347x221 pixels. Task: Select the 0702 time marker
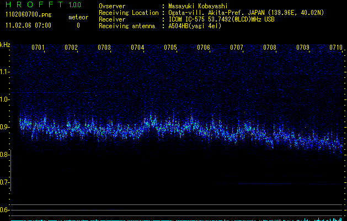coord(71,48)
